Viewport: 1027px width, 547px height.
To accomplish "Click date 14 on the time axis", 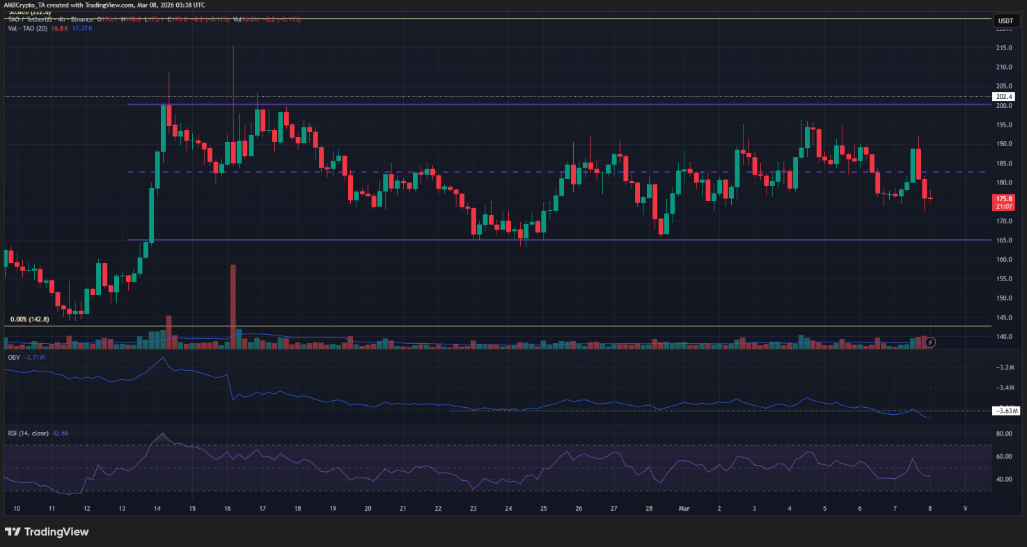I will pyautogui.click(x=157, y=509).
